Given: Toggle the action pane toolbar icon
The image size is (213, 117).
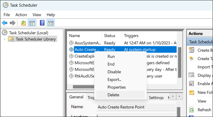Looking at the screenshot, I should click(x=51, y=23).
